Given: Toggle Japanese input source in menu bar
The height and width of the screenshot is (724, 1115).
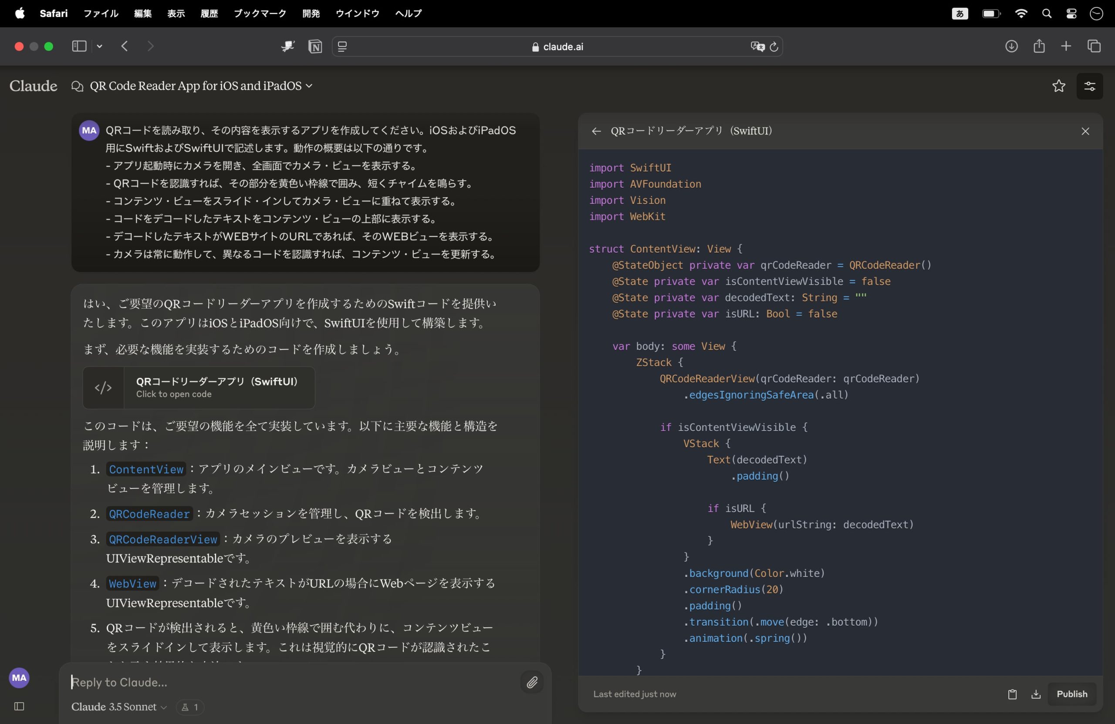Looking at the screenshot, I should [x=960, y=13].
